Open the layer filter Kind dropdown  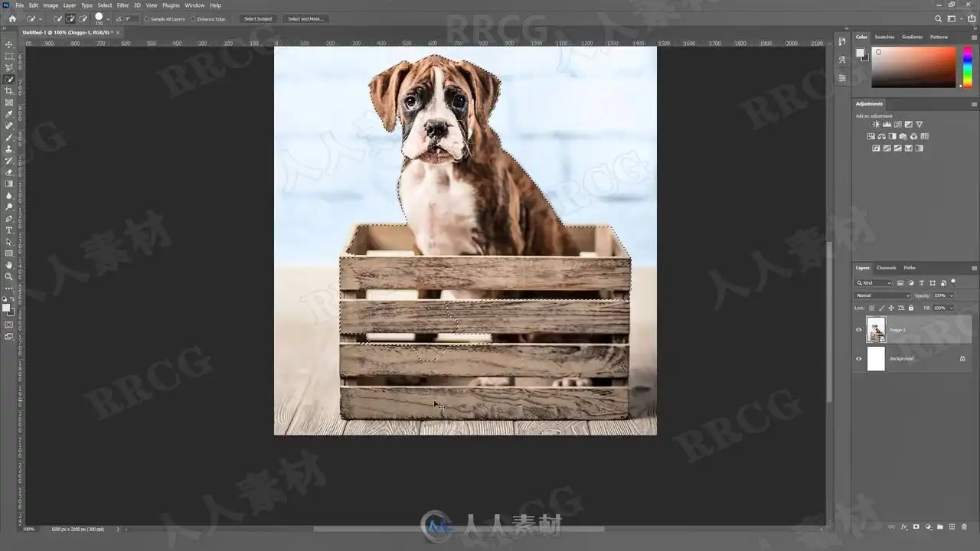click(x=874, y=283)
